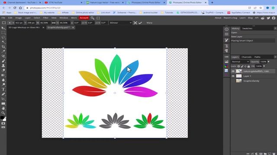Open the Info panel icon
The image size is (277, 155).
point(226,29)
